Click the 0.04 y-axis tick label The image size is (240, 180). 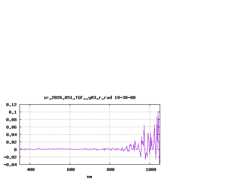pyautogui.click(x=11, y=135)
